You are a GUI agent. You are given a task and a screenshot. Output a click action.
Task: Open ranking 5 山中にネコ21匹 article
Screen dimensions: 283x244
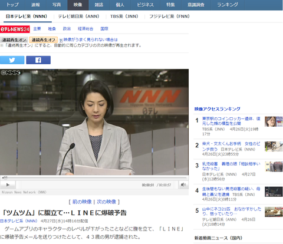click(232, 212)
